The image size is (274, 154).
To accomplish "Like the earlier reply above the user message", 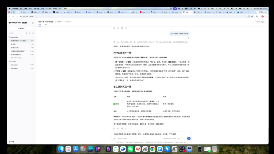I will pos(118,28).
